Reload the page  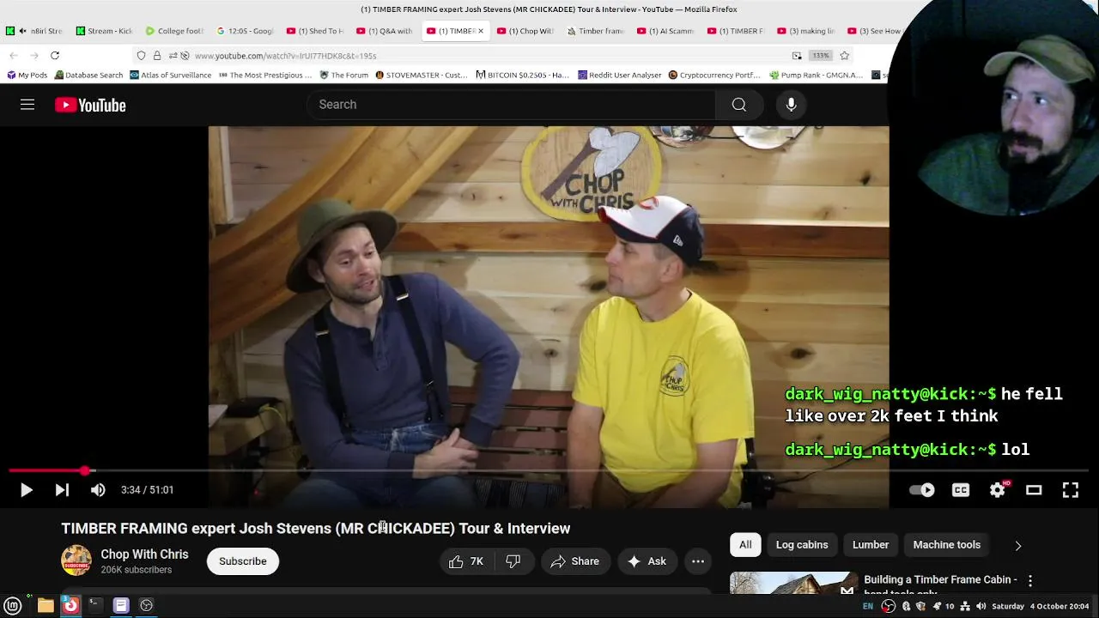coord(55,56)
